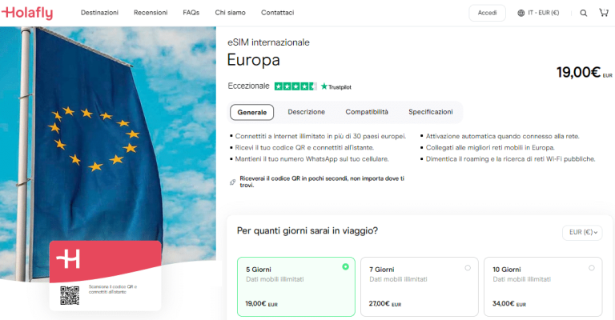This screenshot has width=615, height=320.
Task: Open the Specificazioni tab
Action: (430, 112)
